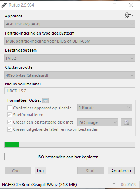The height and width of the screenshot is (189, 140).
Task: Click the HBCD 15.2 volume label field
Action: 70,91
